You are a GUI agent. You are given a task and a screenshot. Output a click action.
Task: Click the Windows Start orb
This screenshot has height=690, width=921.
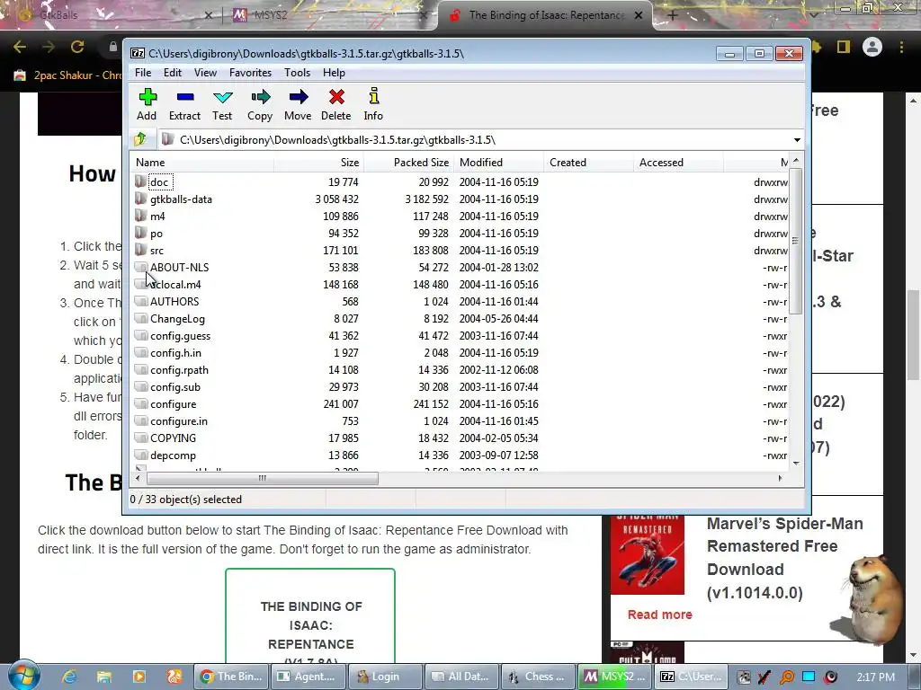24,676
